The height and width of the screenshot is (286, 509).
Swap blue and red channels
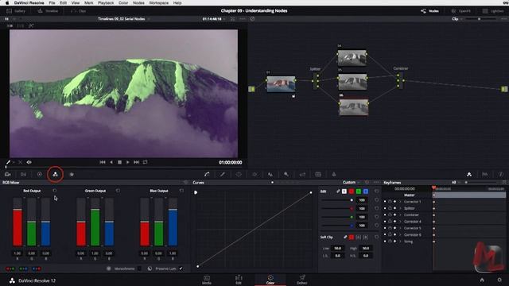pos(37,269)
